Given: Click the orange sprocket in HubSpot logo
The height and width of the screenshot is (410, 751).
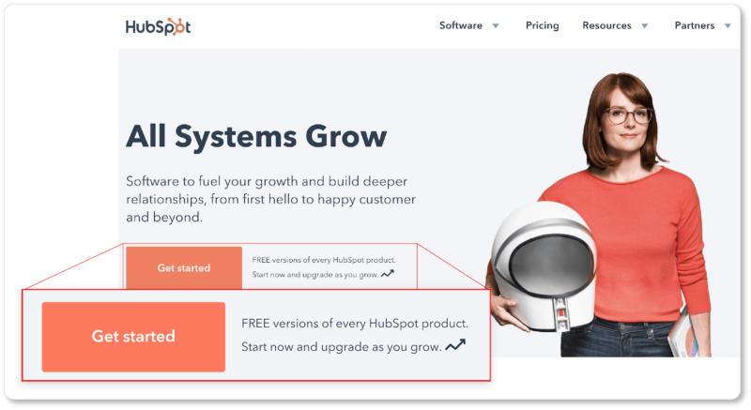Looking at the screenshot, I should point(175,27).
